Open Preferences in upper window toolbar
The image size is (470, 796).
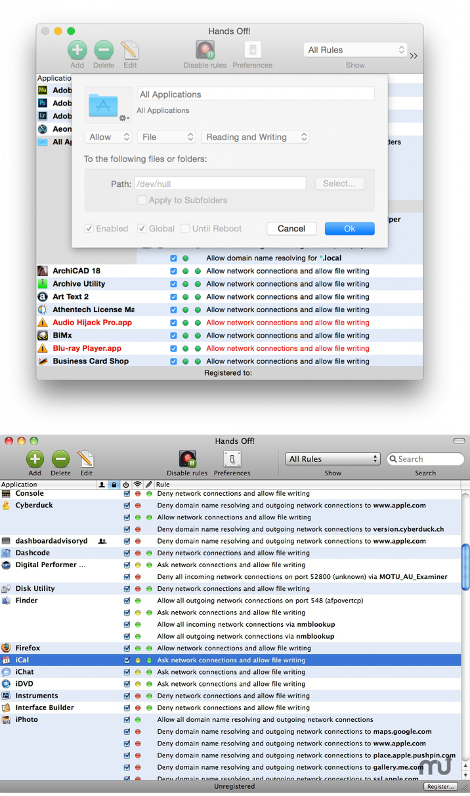(x=253, y=50)
